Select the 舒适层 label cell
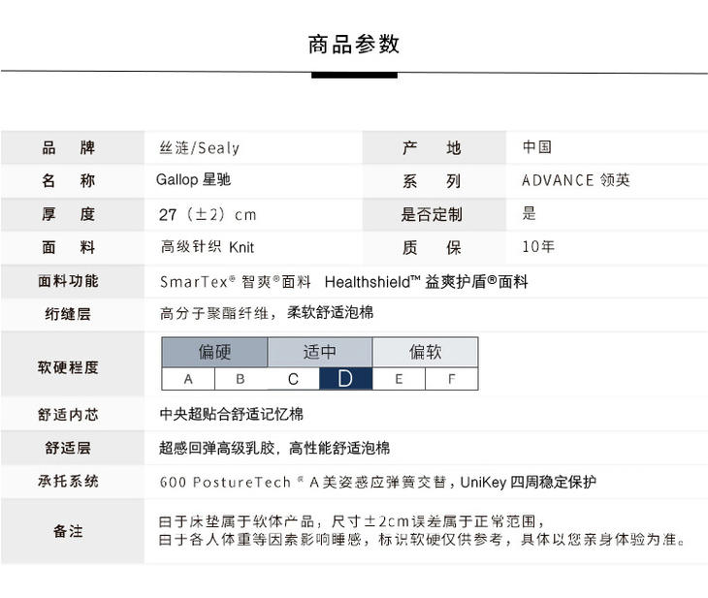The height and width of the screenshot is (598, 708). point(72,448)
